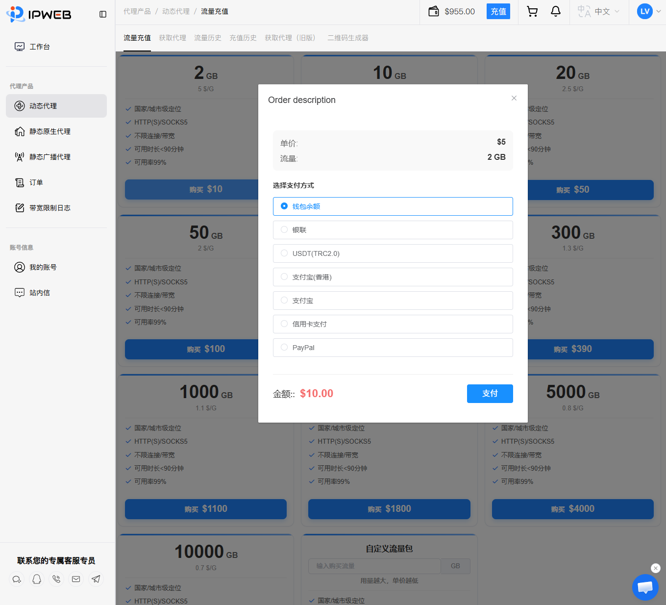Dismiss the live chat widget
Viewport: 666px width, 605px height.
click(x=656, y=568)
